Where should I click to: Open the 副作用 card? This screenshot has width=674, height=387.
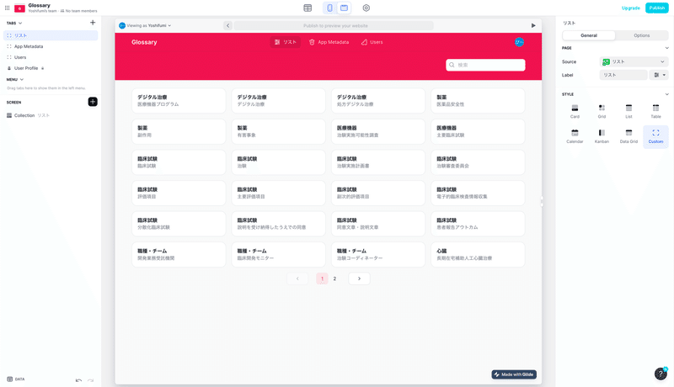coord(179,131)
